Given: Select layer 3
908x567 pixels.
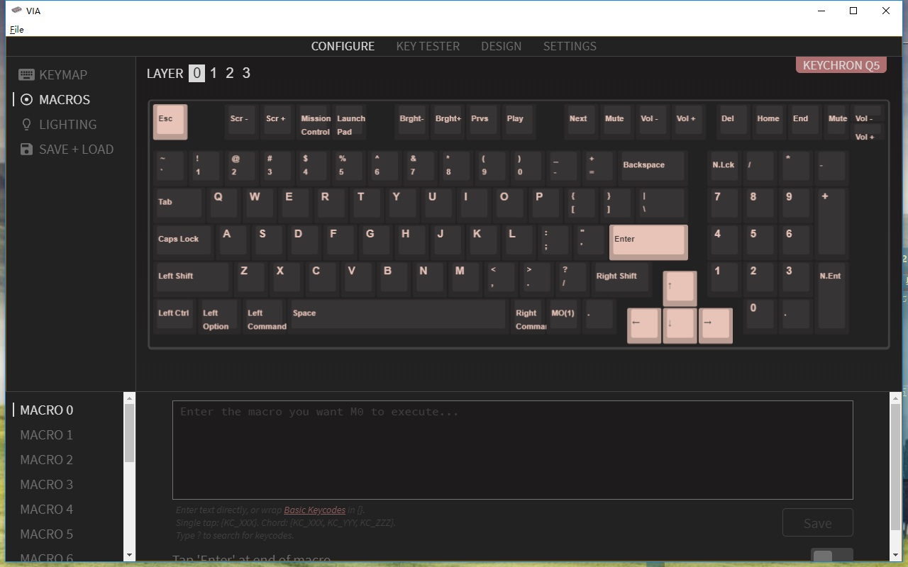Looking at the screenshot, I should 246,73.
